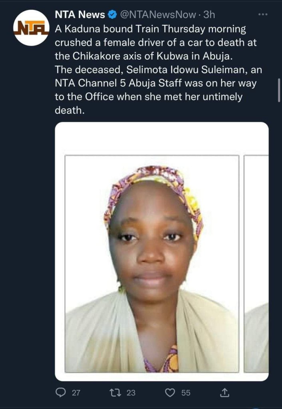The height and width of the screenshot is (409, 282).
Task: Click the like count of 55
Action: pos(186,393)
